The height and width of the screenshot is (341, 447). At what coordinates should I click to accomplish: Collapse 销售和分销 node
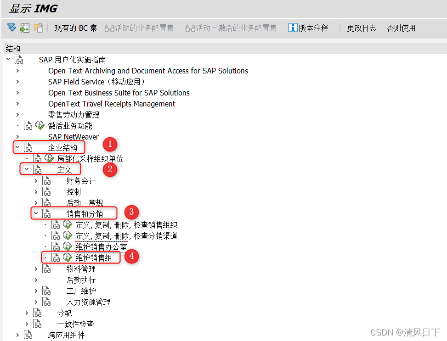[36, 213]
